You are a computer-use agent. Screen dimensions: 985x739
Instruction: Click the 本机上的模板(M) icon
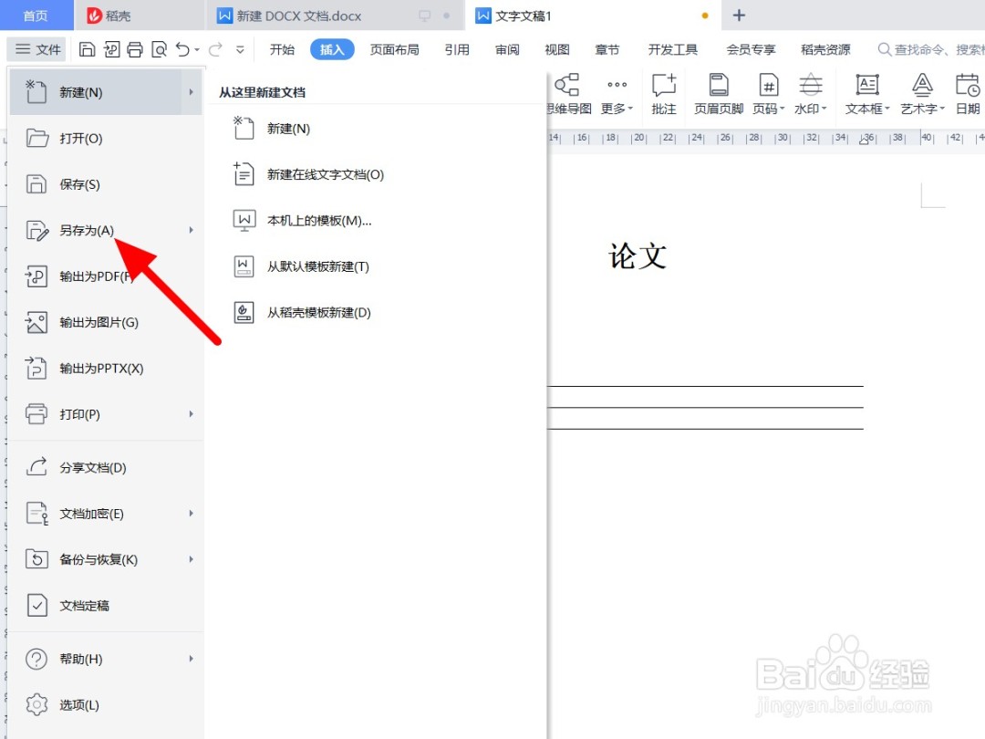pyautogui.click(x=244, y=221)
